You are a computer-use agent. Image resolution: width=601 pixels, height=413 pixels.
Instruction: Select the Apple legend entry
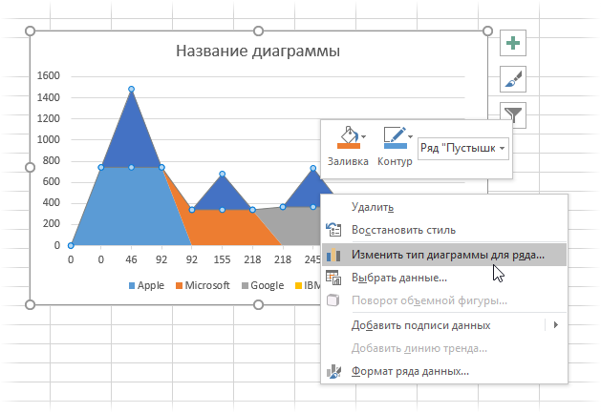(146, 285)
